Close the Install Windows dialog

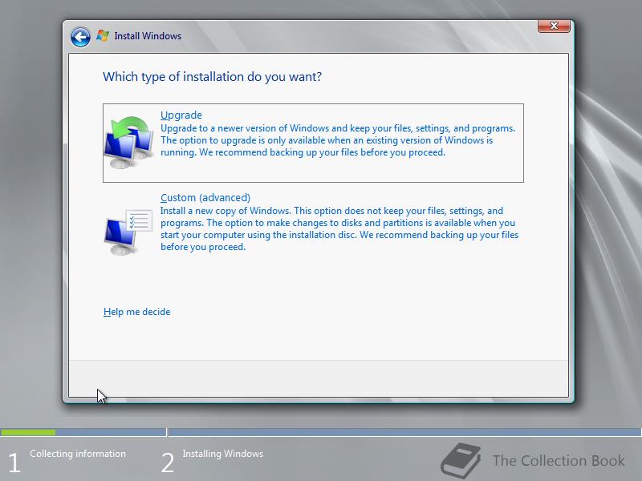(554, 26)
